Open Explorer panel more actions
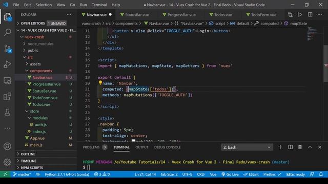 (69, 15)
